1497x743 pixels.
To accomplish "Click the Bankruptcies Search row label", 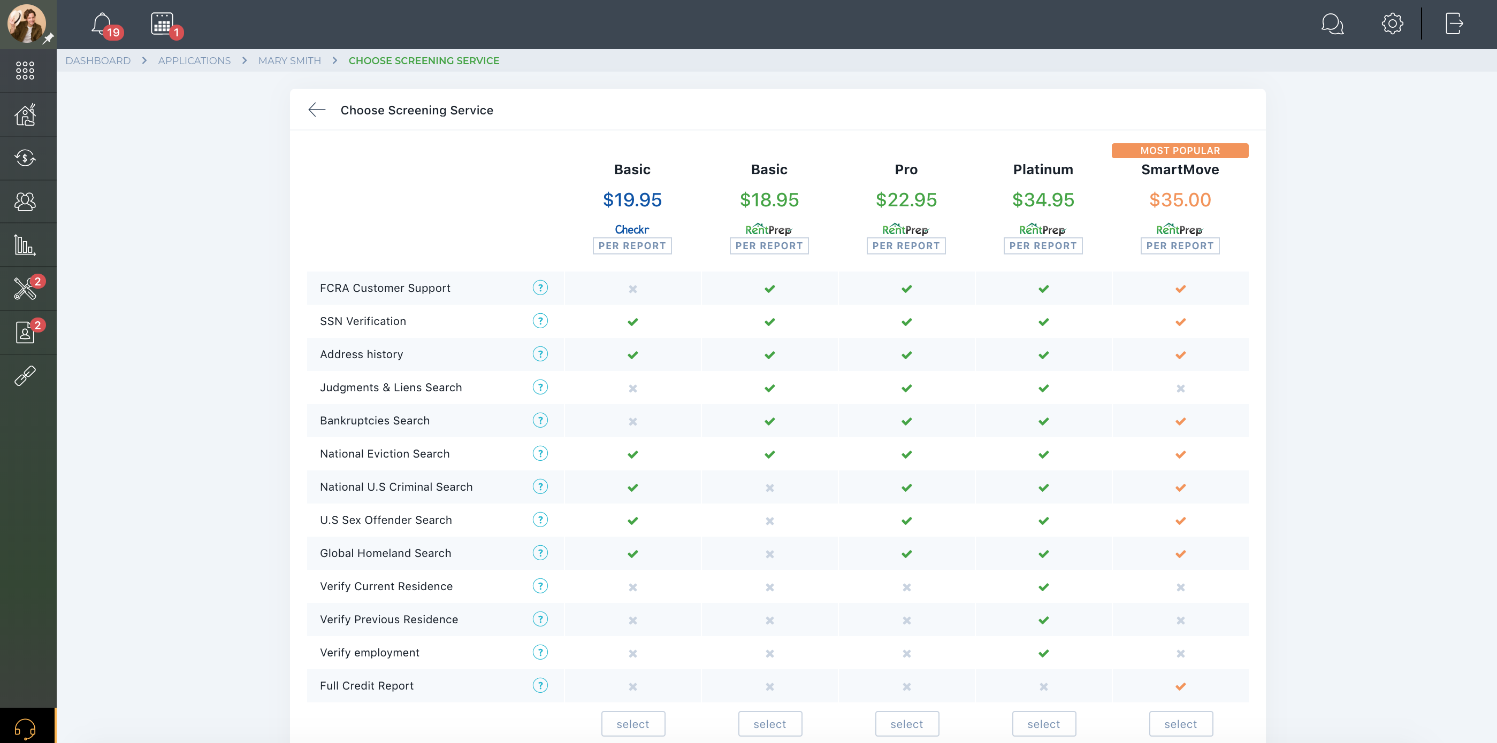I will (x=375, y=420).
